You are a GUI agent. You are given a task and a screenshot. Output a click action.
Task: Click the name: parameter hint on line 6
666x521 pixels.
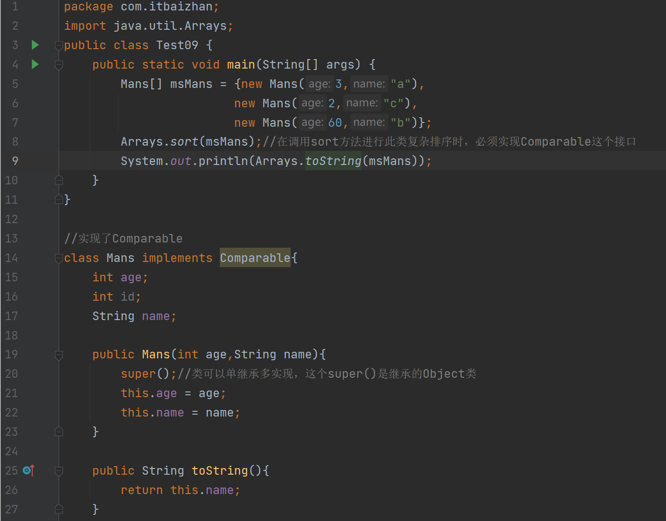pos(362,104)
